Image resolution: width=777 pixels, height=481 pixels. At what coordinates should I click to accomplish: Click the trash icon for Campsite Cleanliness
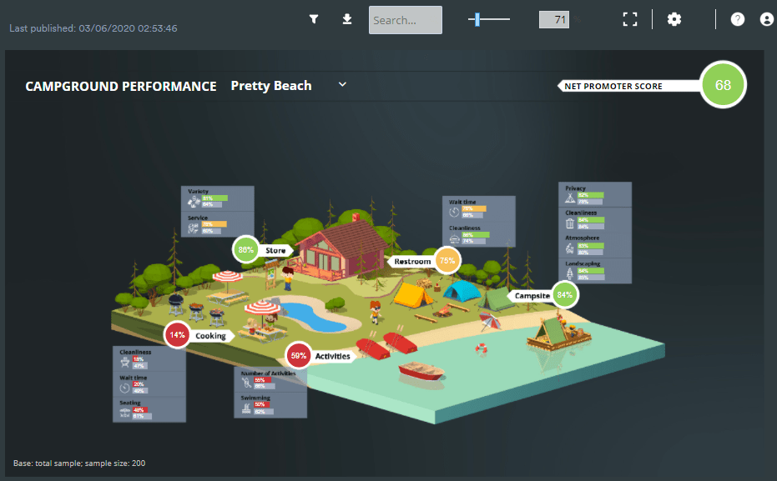tap(569, 223)
